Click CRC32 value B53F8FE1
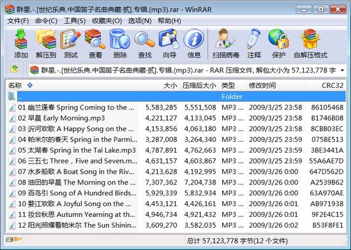 click(x=328, y=225)
